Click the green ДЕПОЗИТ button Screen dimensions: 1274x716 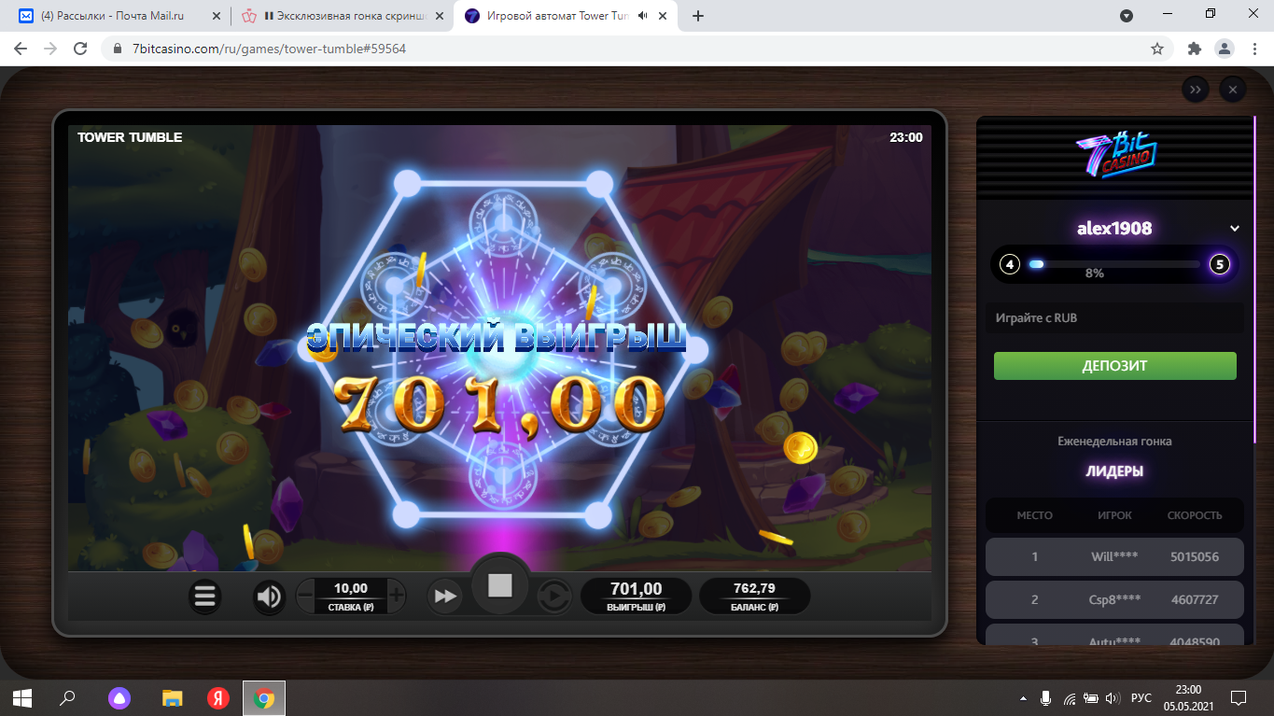[x=1115, y=366]
